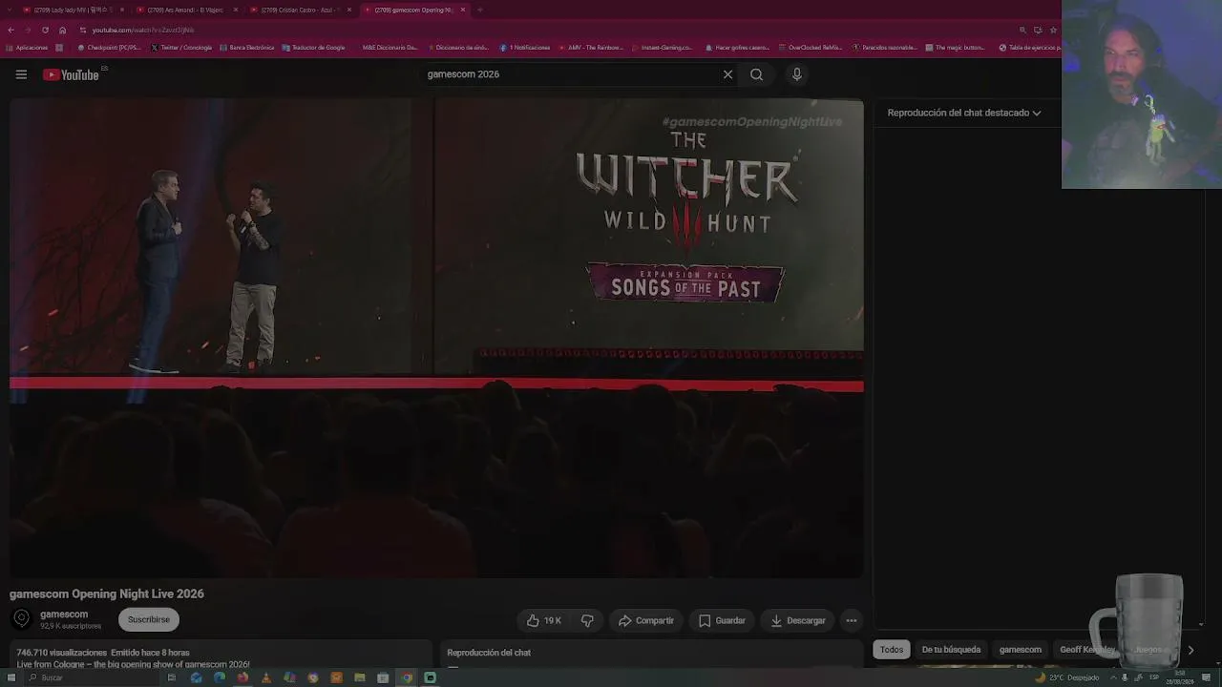The image size is (1222, 687).
Task: Expand 'Reproducción del chat destacado' dropdown
Action: 964,113
